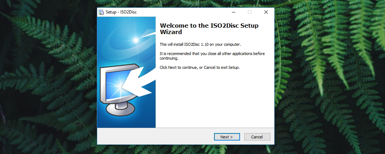Open the setup icon system menu
The image size is (385, 154).
tap(101, 12)
